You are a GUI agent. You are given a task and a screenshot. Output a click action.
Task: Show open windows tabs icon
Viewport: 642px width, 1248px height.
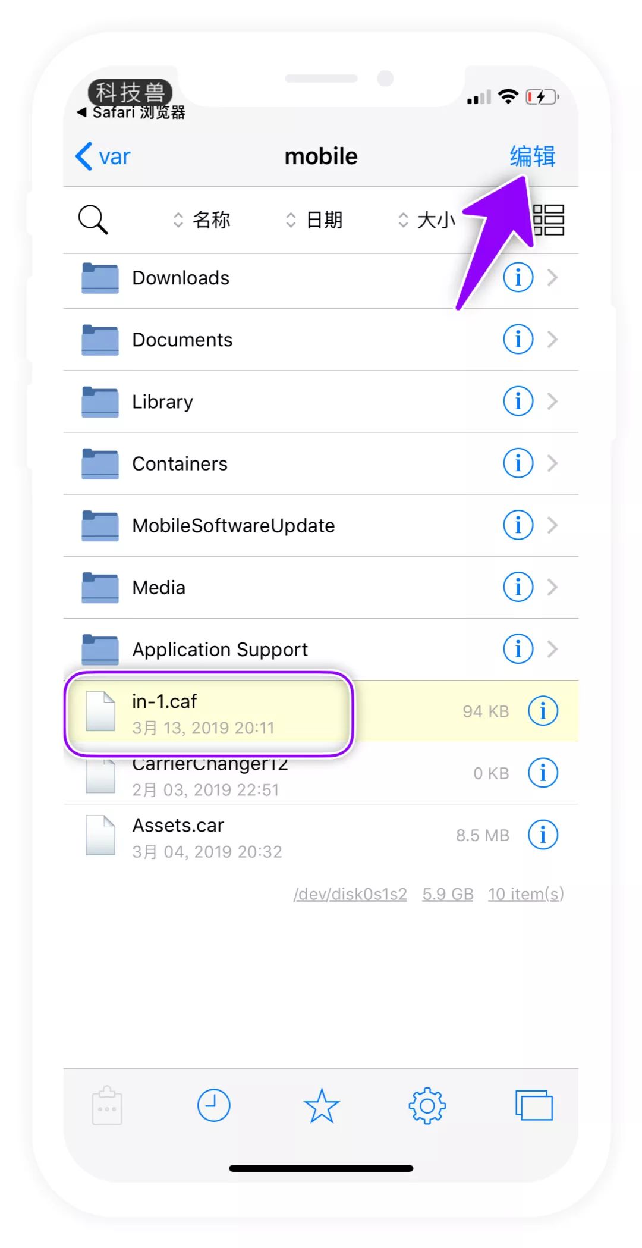(x=534, y=1105)
